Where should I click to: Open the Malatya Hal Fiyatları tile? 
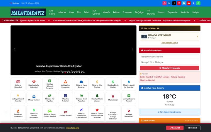[x=50, y=98]
